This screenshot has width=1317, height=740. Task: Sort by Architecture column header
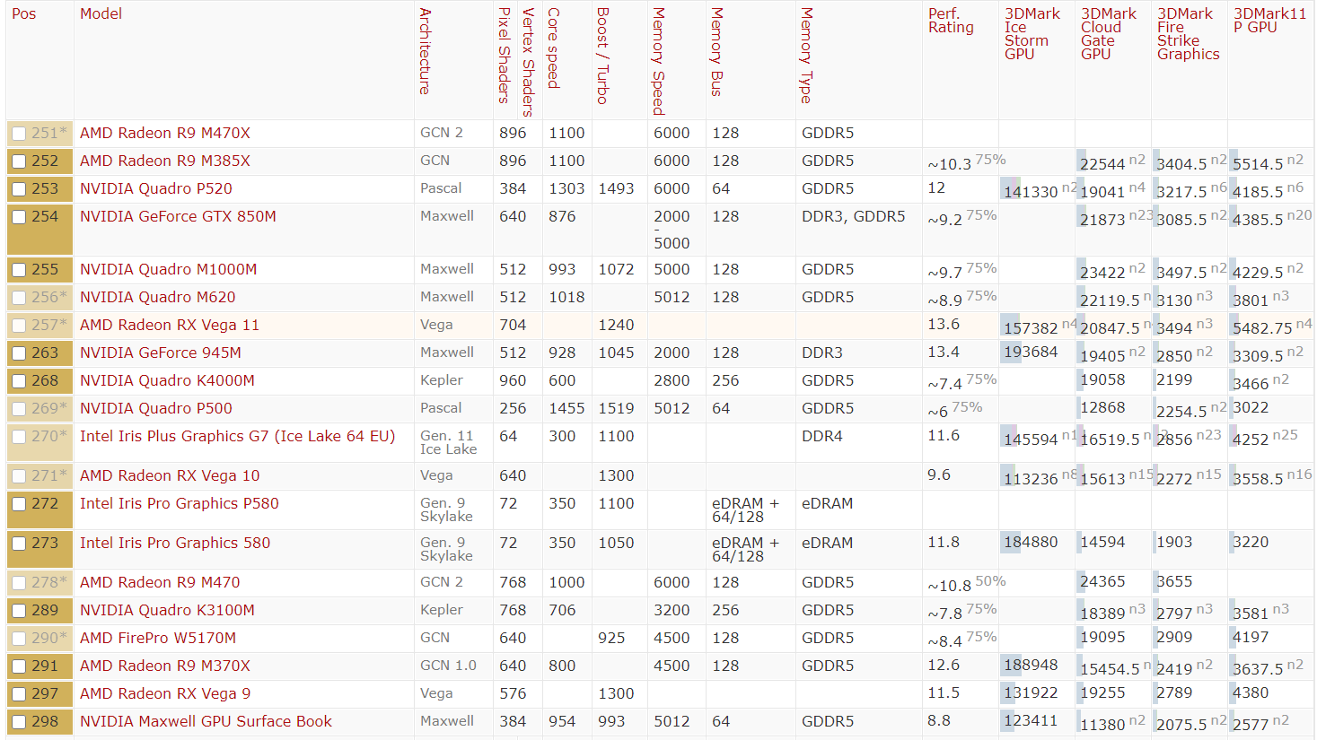(426, 51)
